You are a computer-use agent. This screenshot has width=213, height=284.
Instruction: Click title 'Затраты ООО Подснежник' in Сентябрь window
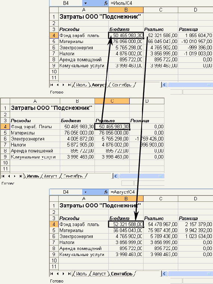[x=100, y=206]
